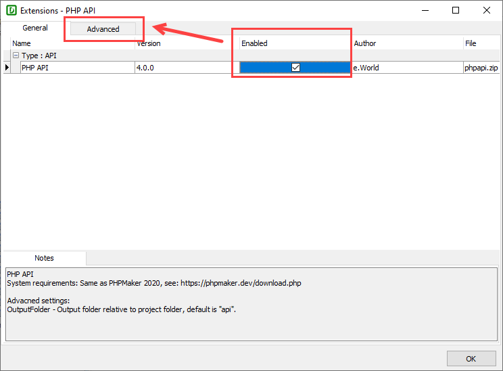Click the Type : API group row label
This screenshot has width=503, height=371.
pos(39,56)
